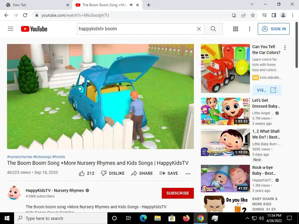Open Chrome media controls icon
This screenshot has height=224, width=299.
[264, 15]
